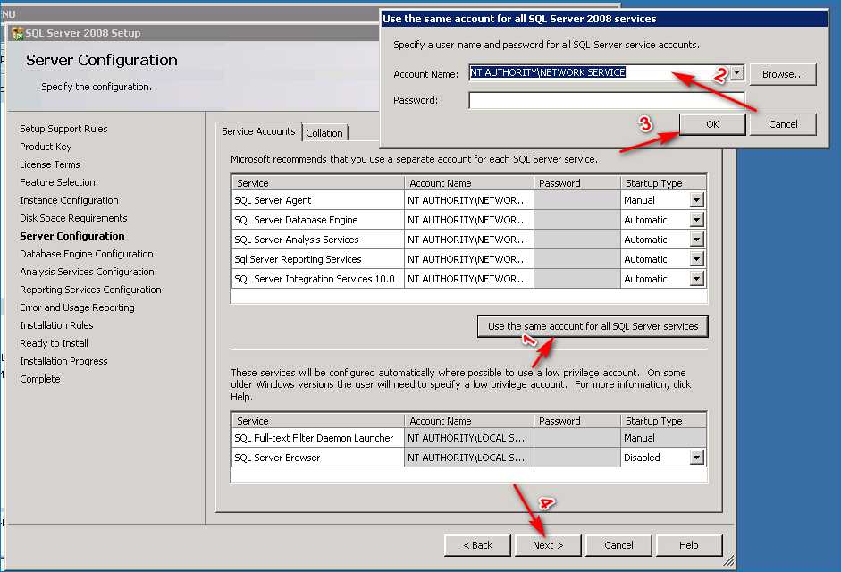Click Cancel at the bottom of Setup
This screenshot has width=841, height=572.
pos(618,545)
